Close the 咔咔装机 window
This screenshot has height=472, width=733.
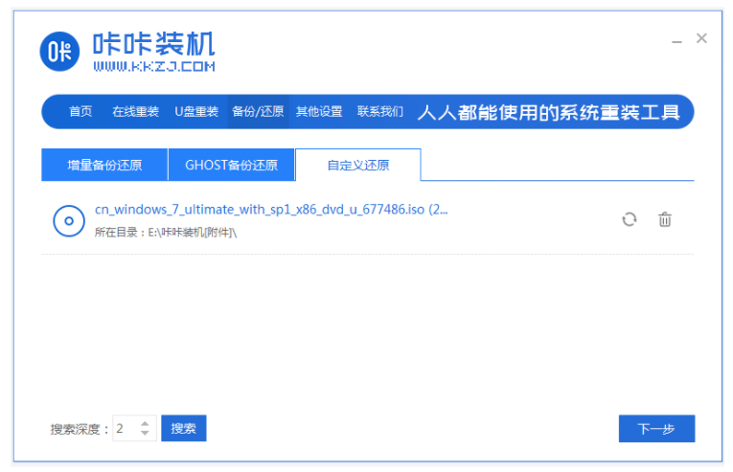point(701,38)
